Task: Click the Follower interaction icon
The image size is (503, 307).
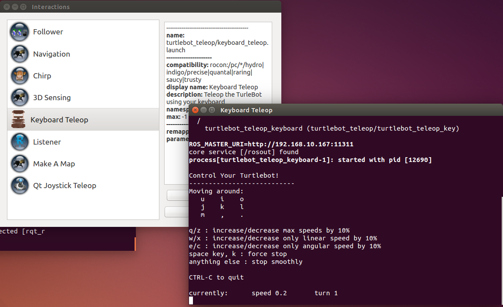Action: tap(20, 32)
